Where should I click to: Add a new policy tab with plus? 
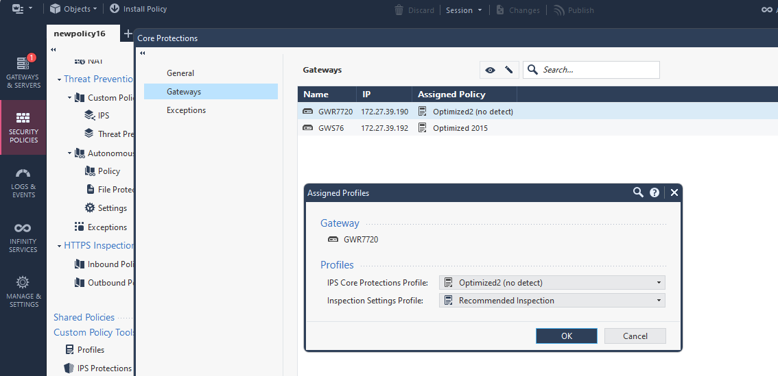tap(128, 34)
